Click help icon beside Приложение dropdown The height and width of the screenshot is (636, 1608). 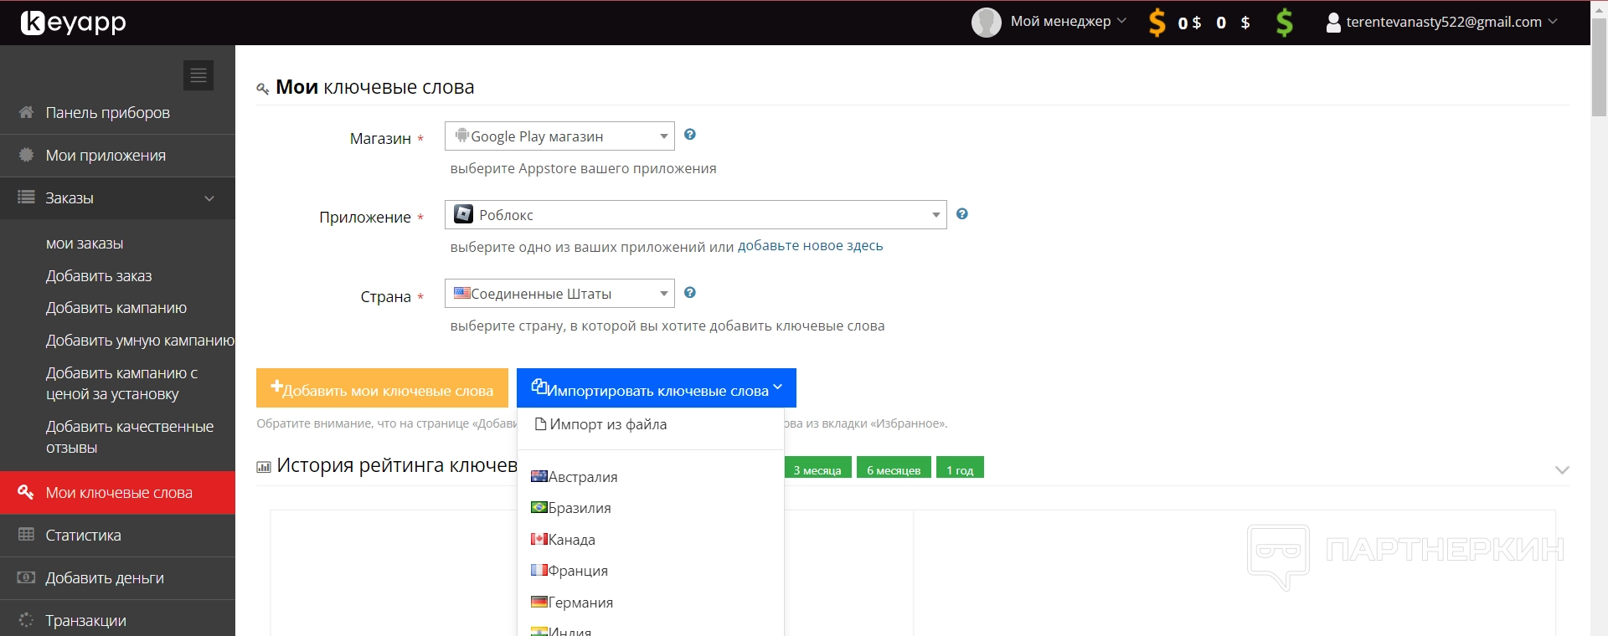(x=962, y=214)
